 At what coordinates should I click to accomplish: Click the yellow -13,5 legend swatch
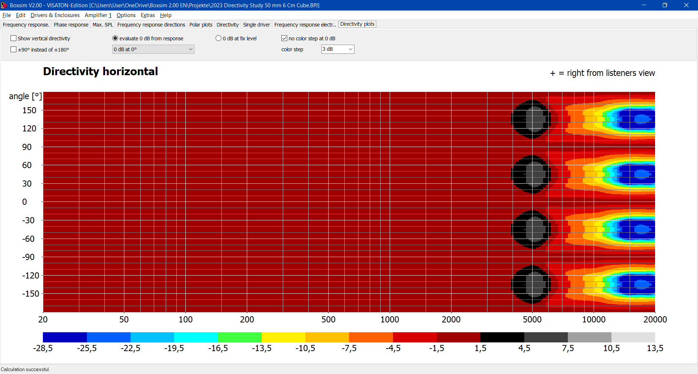[x=284, y=337]
